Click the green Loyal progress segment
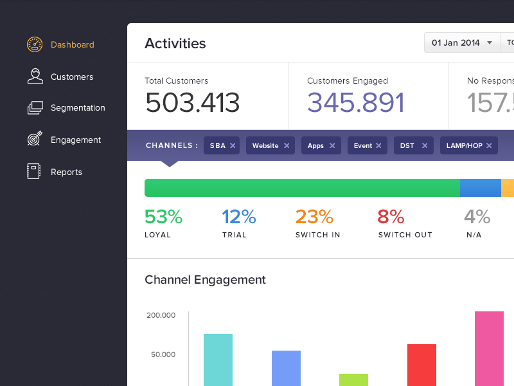 (x=302, y=188)
